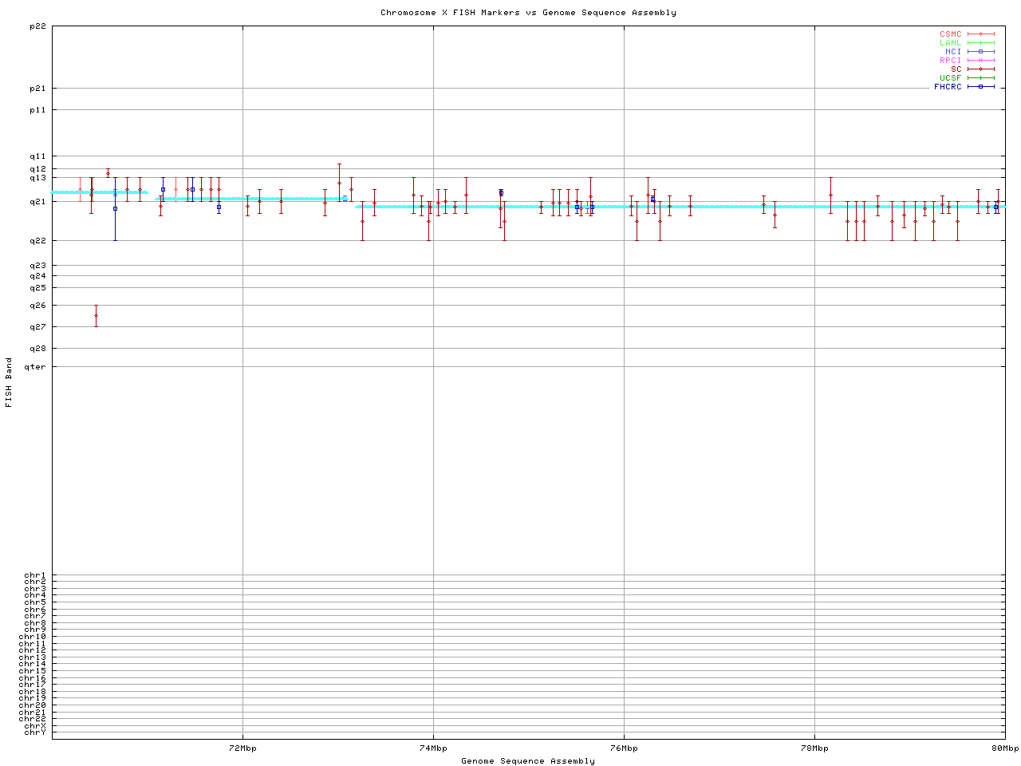1021x766 pixels.
Task: Click the SC legend dark red marker
Action: pyautogui.click(x=980, y=69)
